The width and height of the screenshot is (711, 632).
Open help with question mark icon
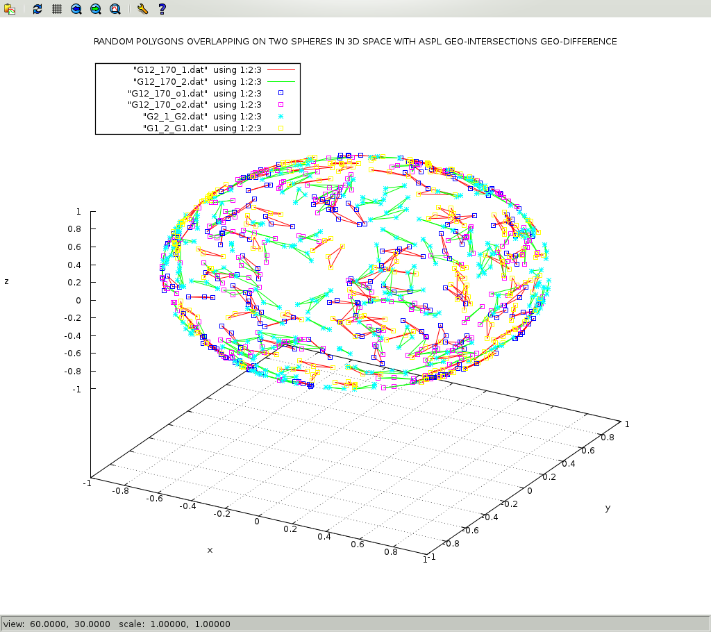162,9
